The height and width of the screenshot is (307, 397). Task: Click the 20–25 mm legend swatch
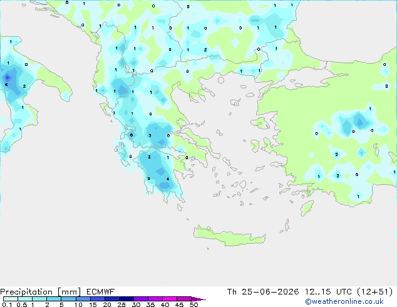click(112, 299)
